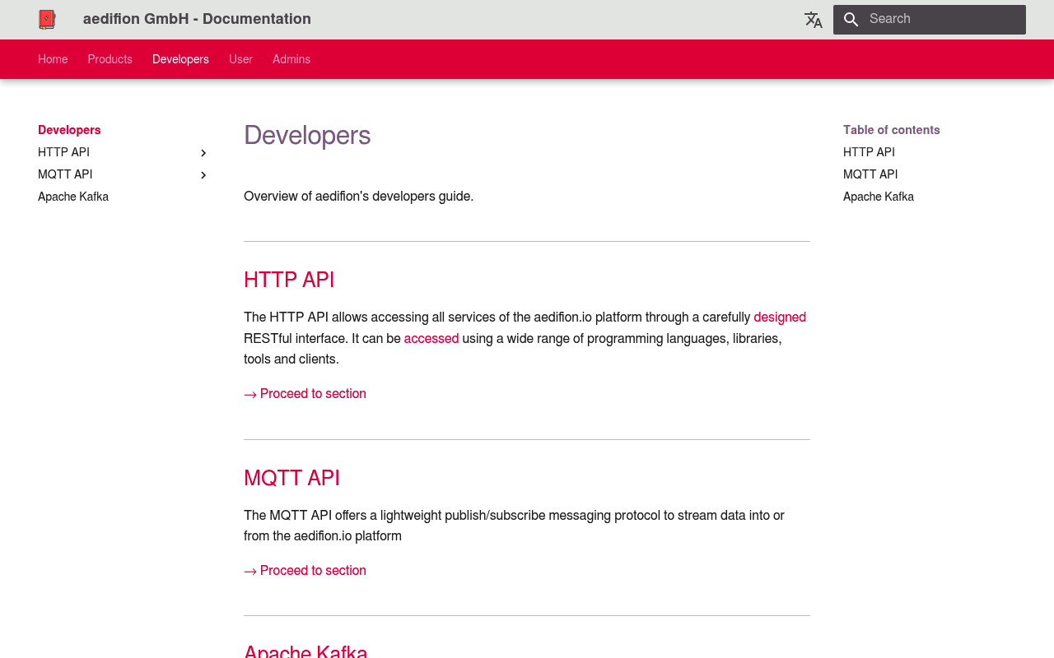Click the 'Table of contents' label
Screen dimensions: 1054x658
pos(892,130)
